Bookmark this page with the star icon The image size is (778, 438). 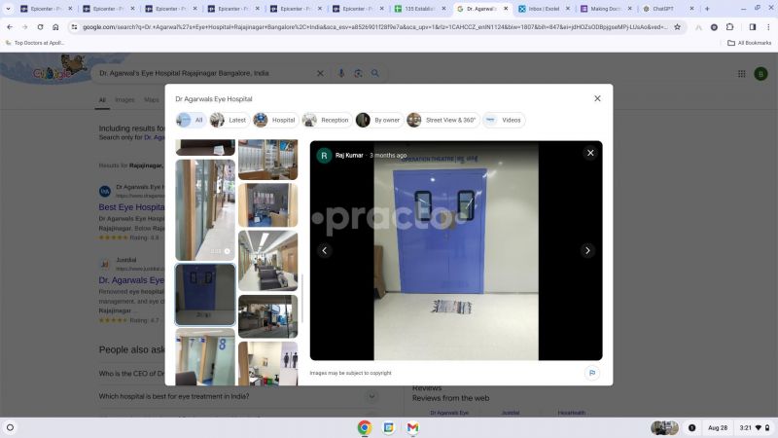coord(677,27)
